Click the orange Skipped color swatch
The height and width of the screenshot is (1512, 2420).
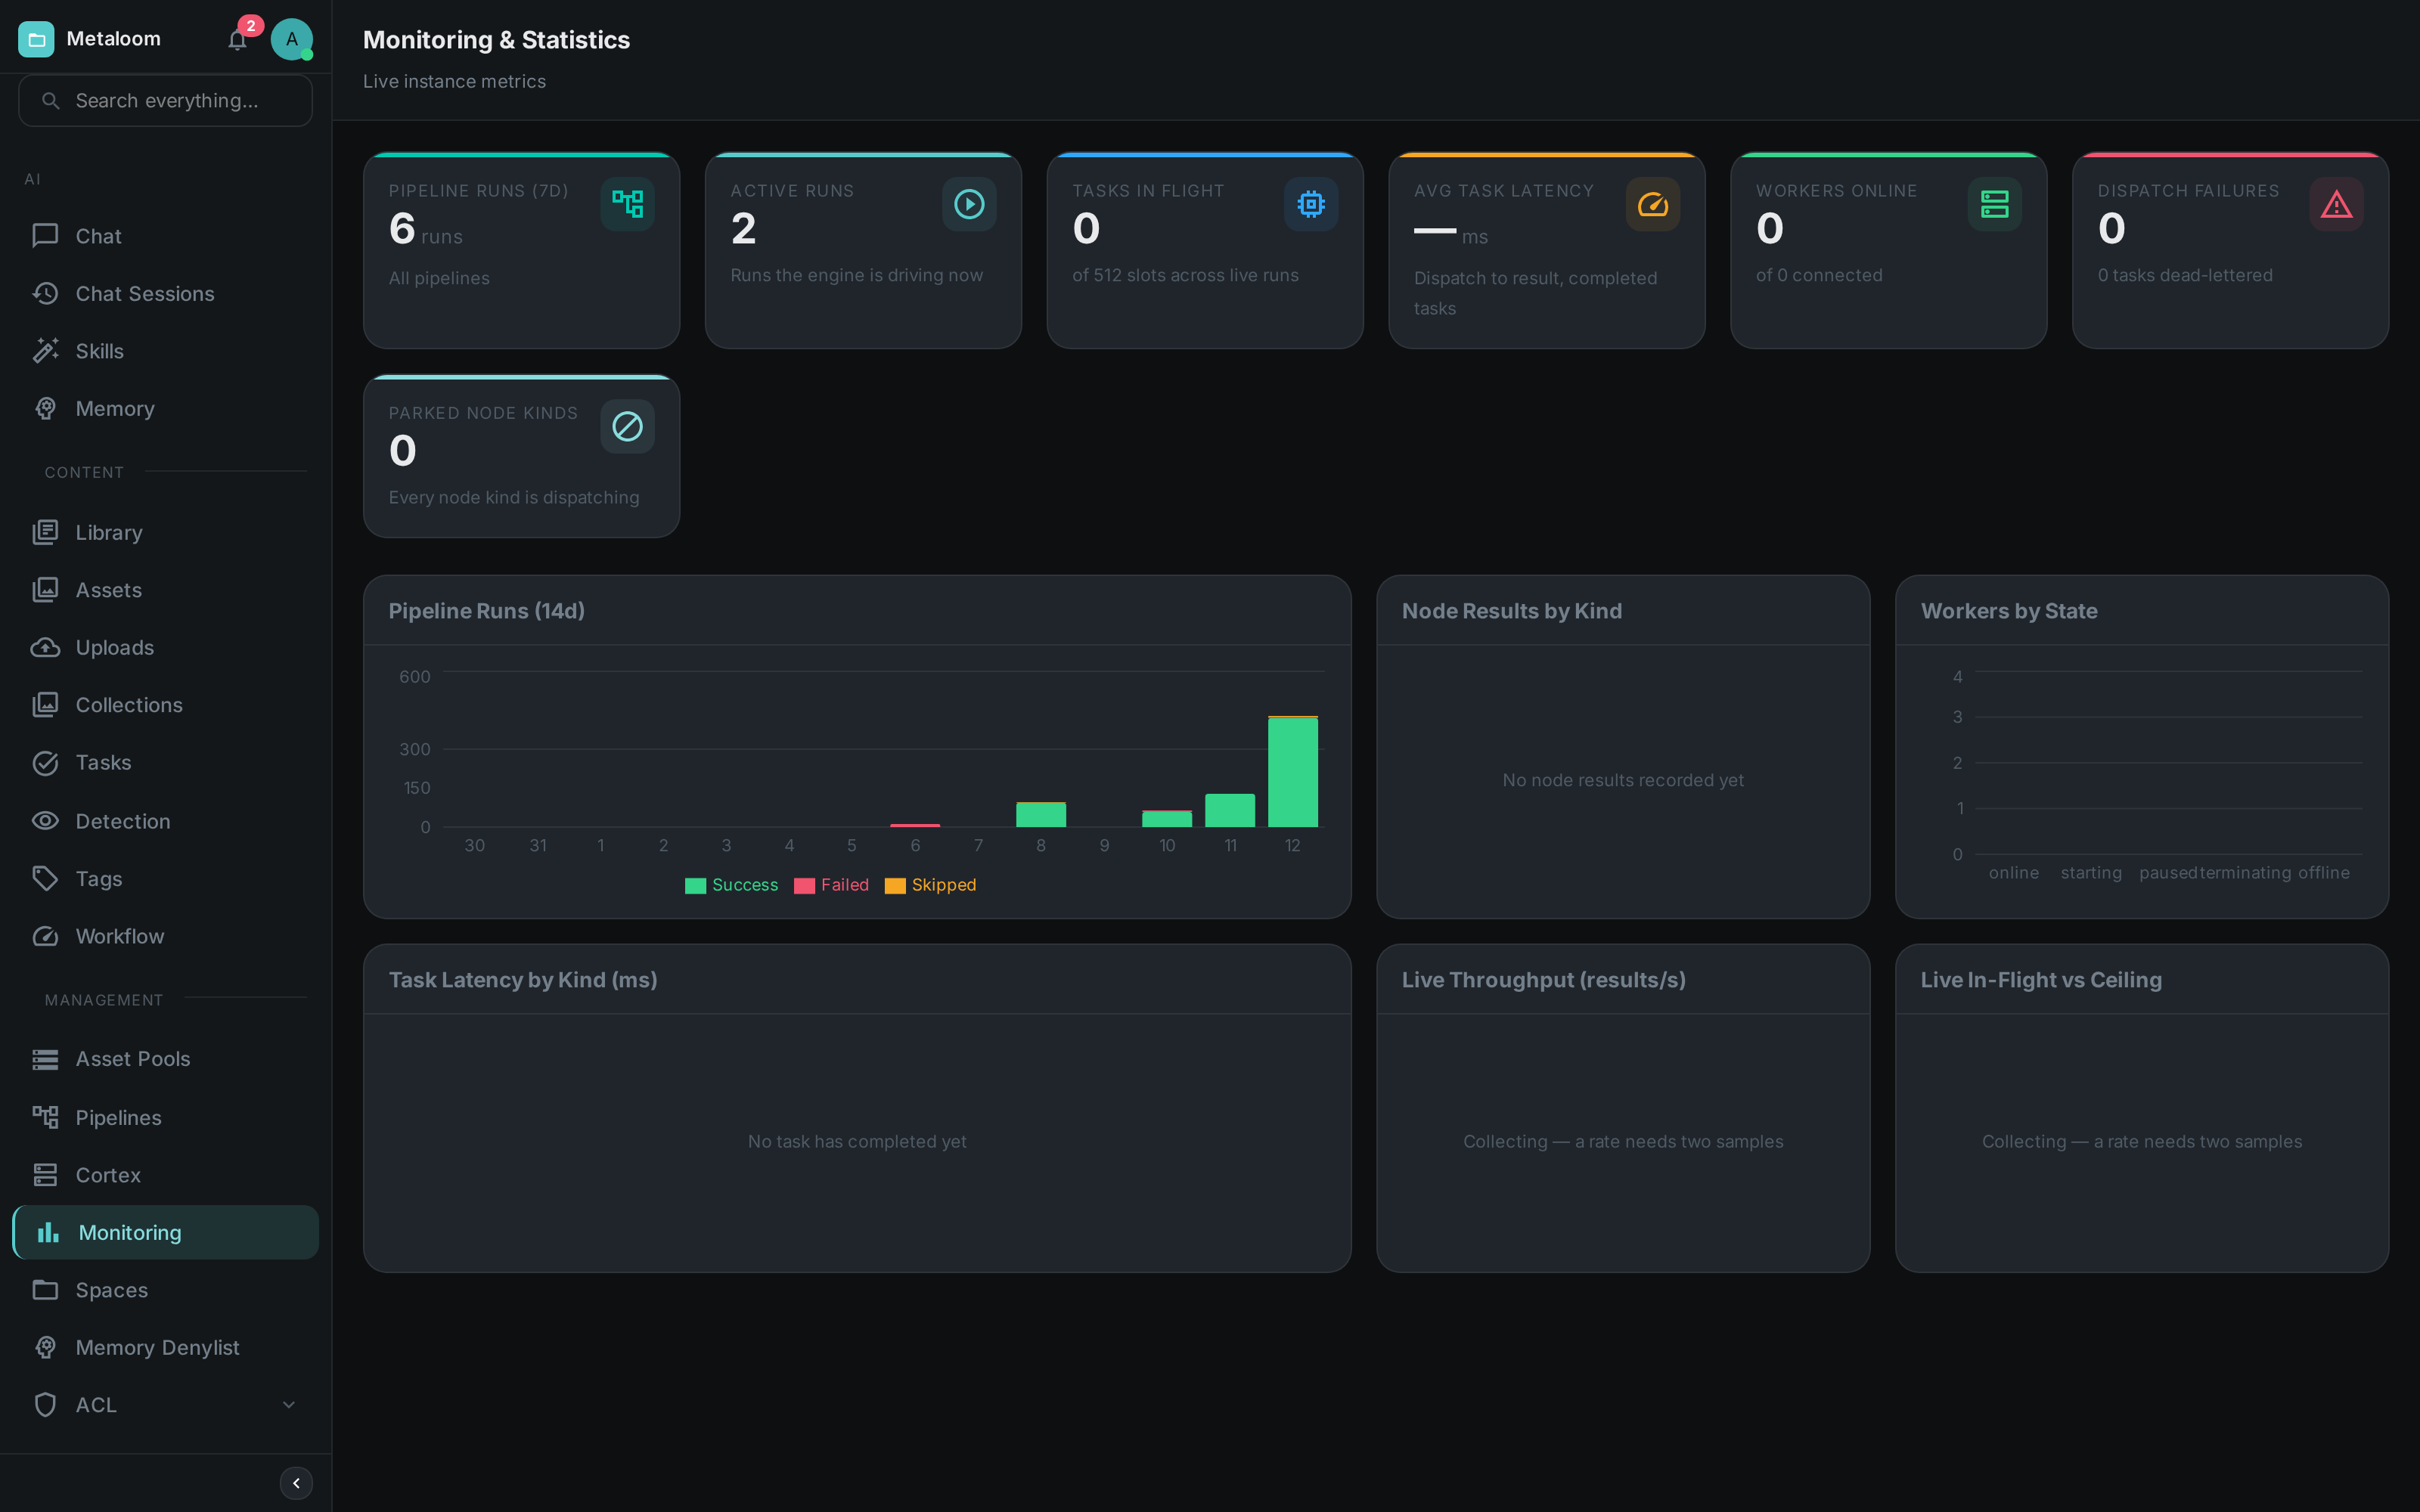click(x=895, y=886)
